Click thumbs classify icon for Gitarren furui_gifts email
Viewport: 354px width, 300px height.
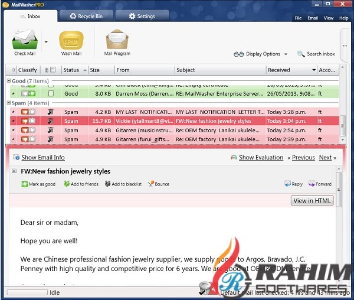tap(28, 139)
